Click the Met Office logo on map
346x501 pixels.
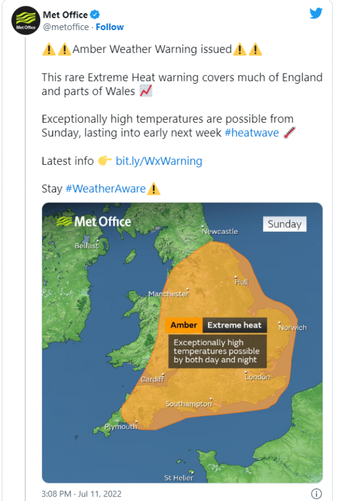pyautogui.click(x=94, y=221)
